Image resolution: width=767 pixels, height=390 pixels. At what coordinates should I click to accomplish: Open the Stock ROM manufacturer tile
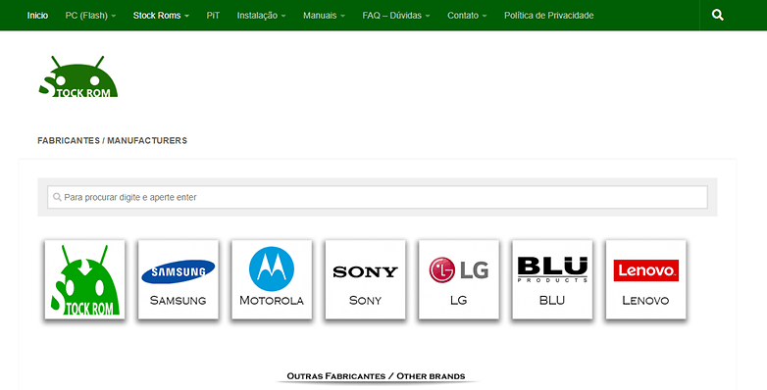tap(84, 279)
